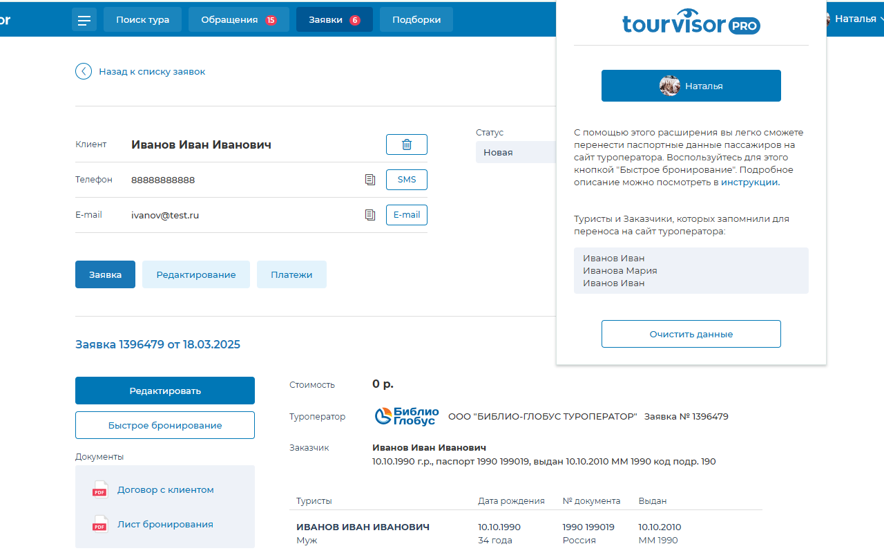Click the copy icon next to the phone number
Screen dimensions: 884x553
coord(370,179)
